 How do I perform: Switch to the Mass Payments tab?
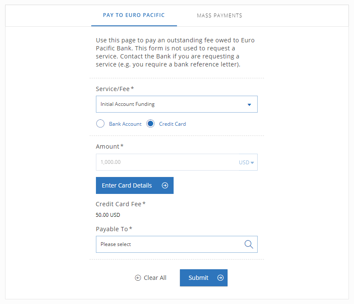tap(219, 16)
